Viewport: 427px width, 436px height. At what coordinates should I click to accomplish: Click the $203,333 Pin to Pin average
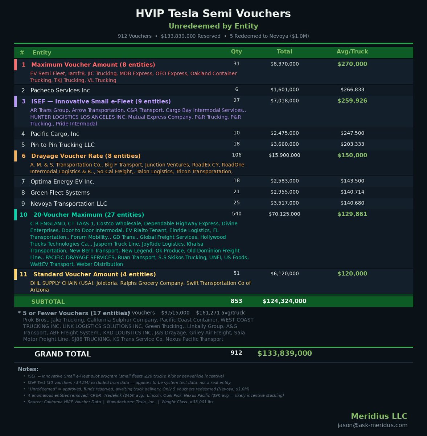(352, 144)
